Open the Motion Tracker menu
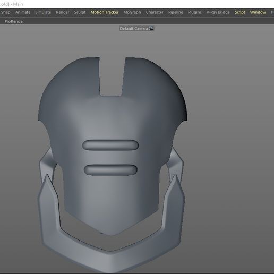The image size is (274, 274). (105, 12)
